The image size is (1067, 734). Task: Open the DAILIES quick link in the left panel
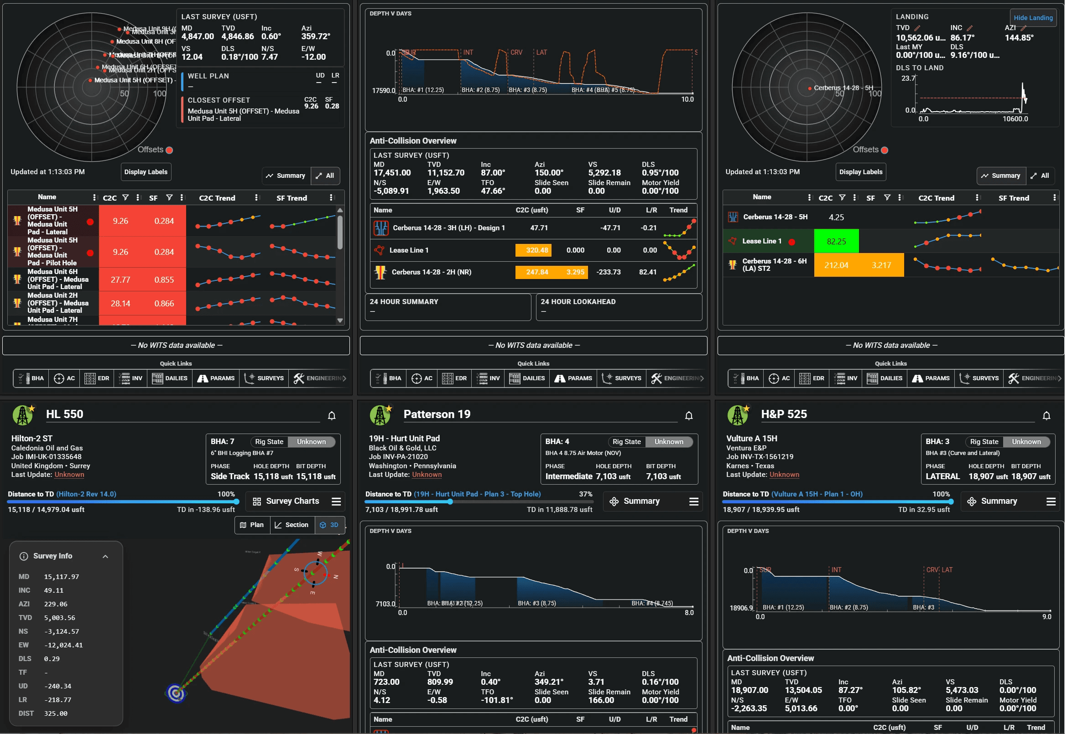click(x=170, y=378)
